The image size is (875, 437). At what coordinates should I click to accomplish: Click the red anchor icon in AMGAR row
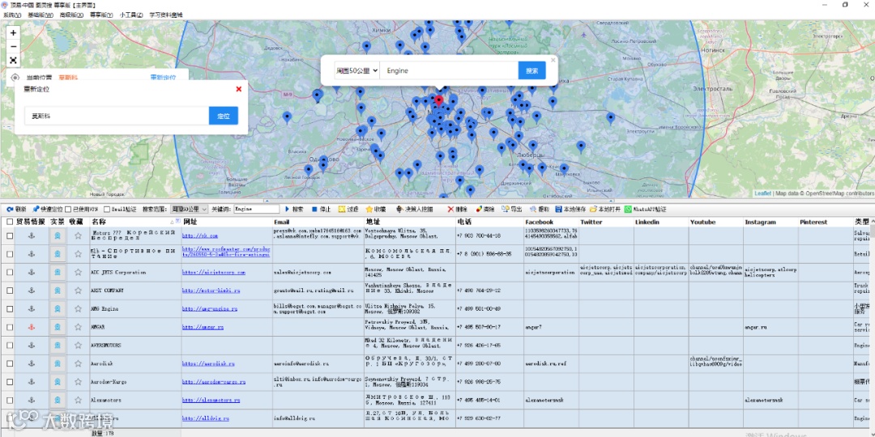point(32,327)
